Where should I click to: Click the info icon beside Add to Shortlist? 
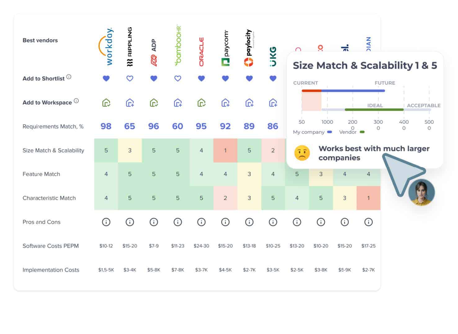(69, 76)
